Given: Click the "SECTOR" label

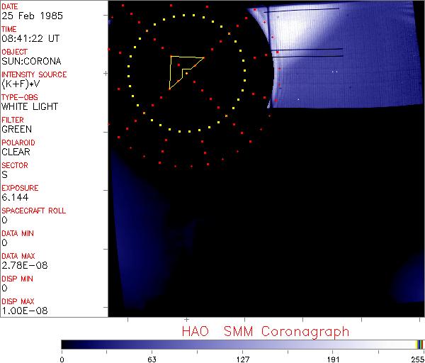Looking at the screenshot, I should pos(14,165).
